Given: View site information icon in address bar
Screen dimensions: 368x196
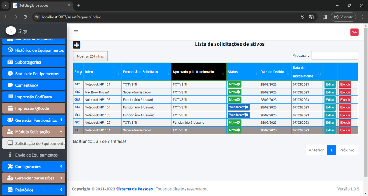Looking at the screenshot, I should [x=37, y=17].
